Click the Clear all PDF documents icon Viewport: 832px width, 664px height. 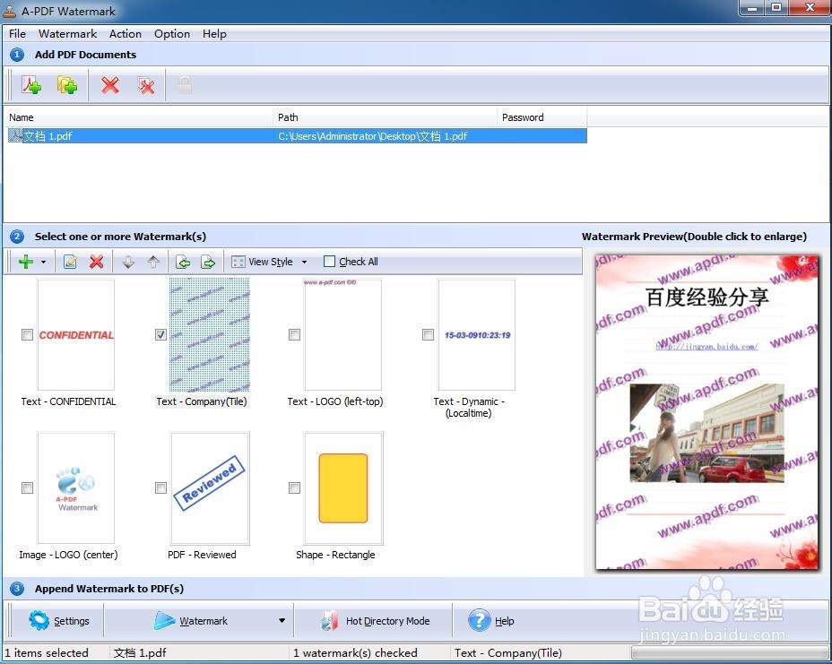pos(146,85)
